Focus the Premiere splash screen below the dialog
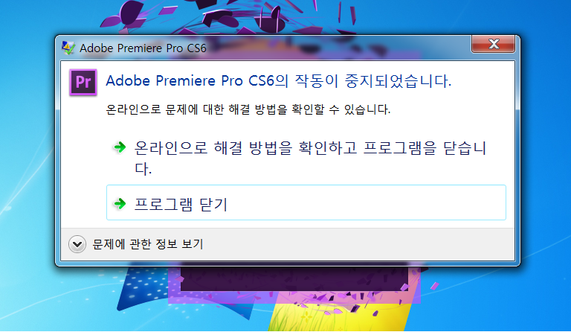This screenshot has height=332, width=571. click(294, 278)
